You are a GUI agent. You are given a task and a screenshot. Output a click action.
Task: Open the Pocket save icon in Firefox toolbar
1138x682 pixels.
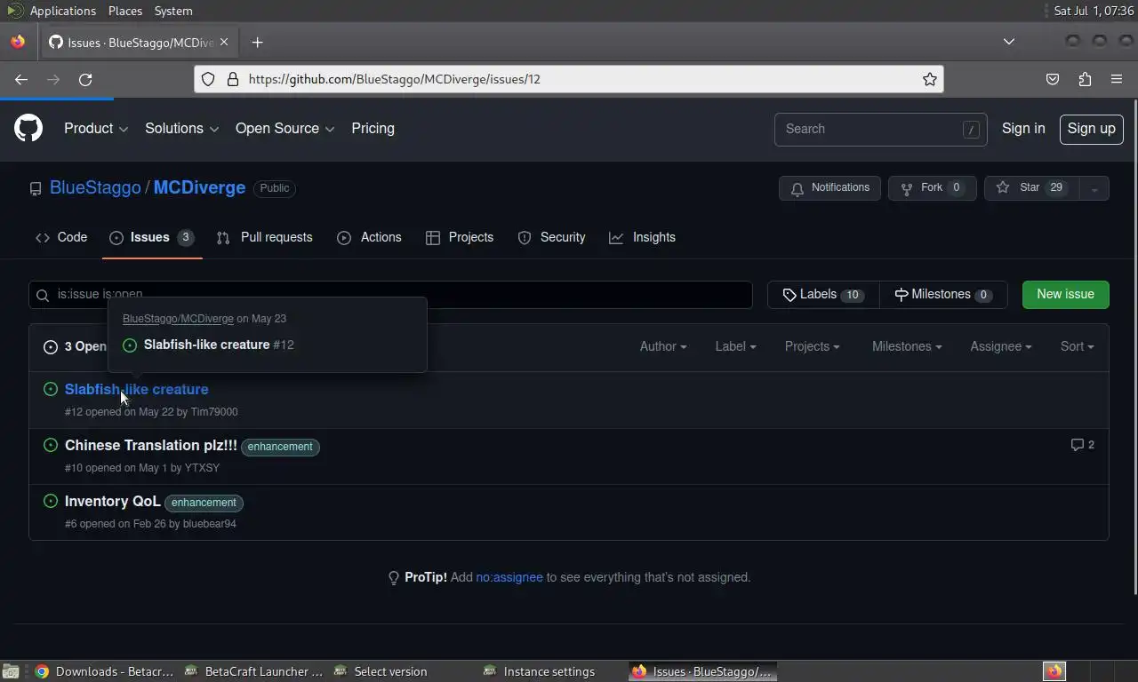[1053, 79]
